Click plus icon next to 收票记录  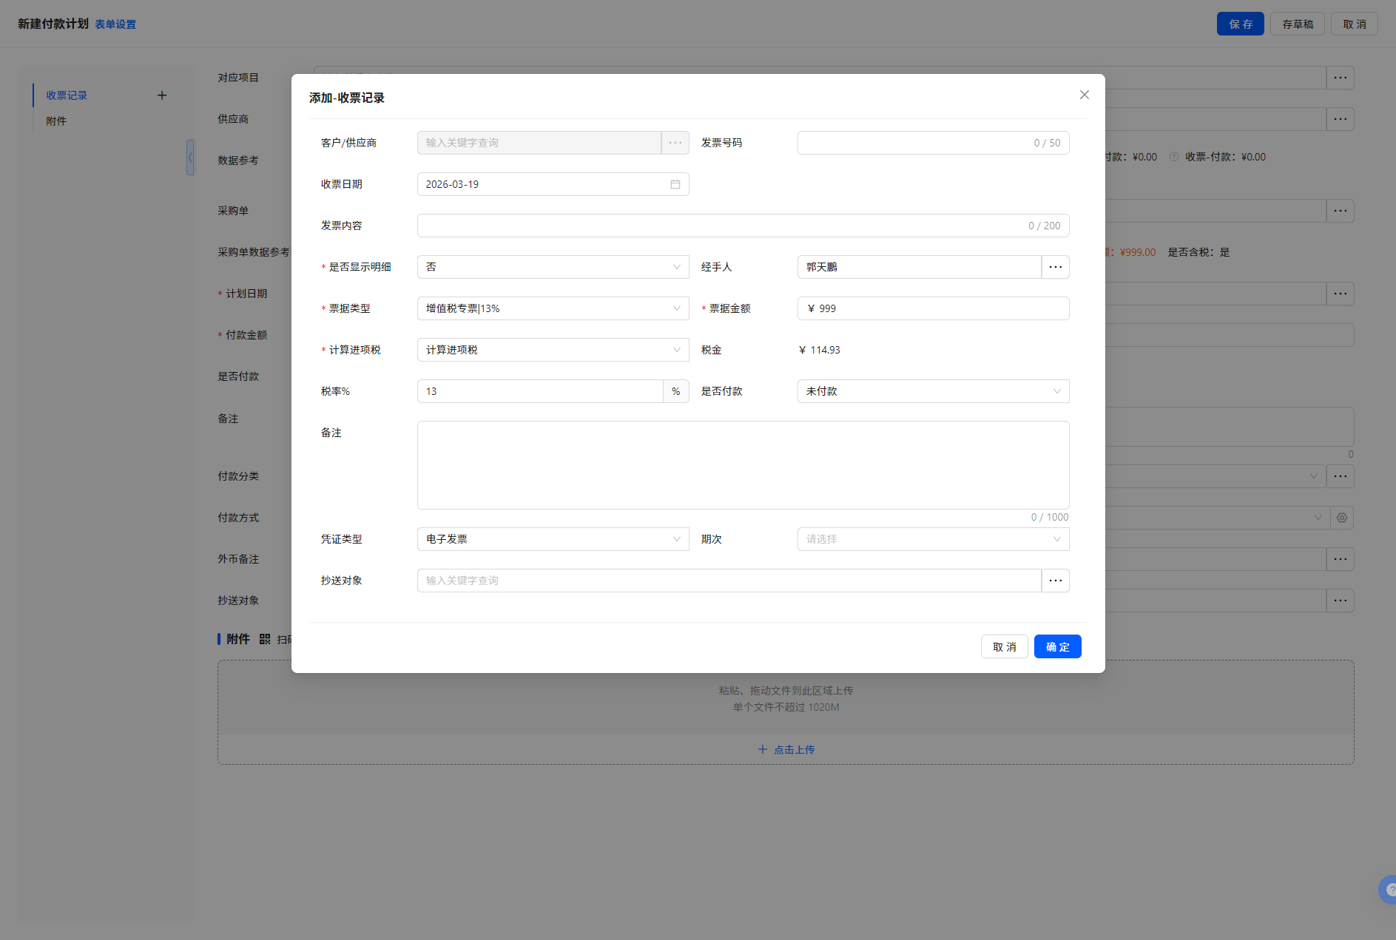[x=162, y=95]
